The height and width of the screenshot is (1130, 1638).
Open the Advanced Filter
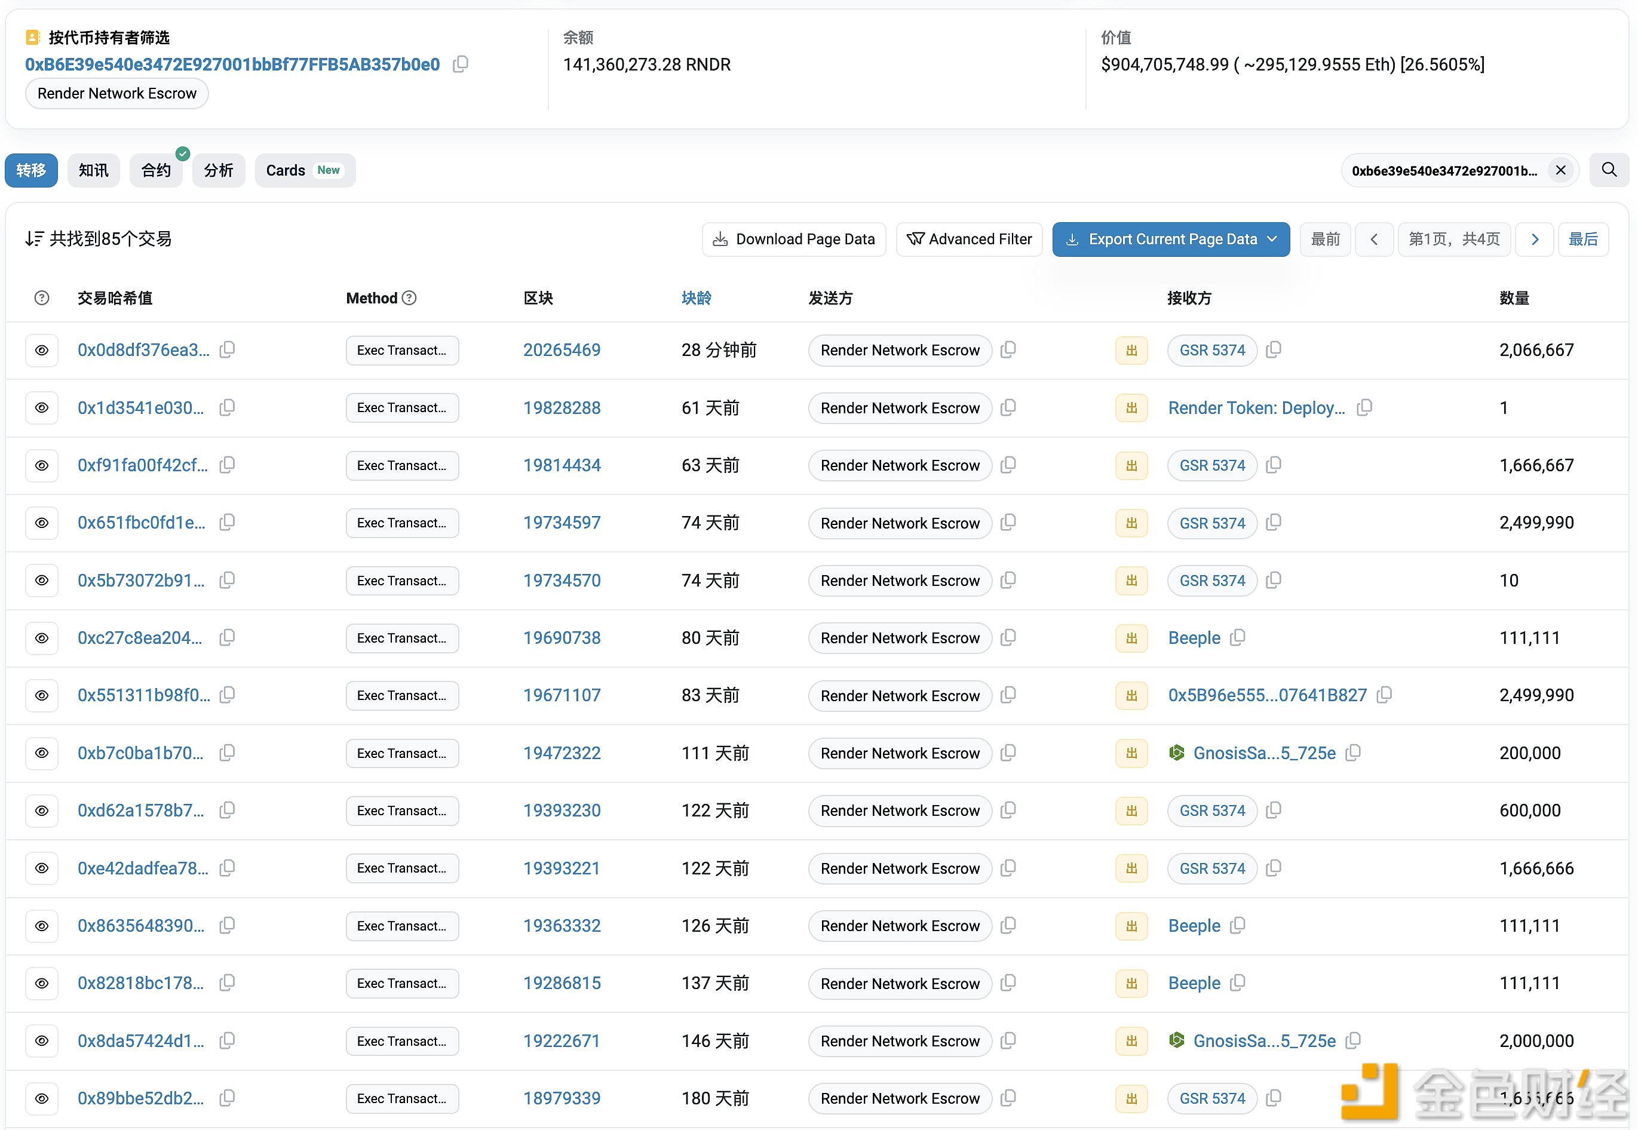969,239
